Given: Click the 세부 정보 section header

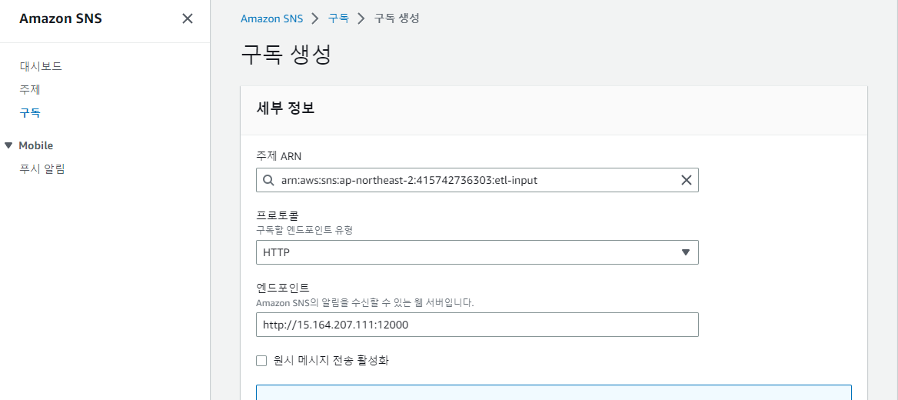Looking at the screenshot, I should click(286, 108).
